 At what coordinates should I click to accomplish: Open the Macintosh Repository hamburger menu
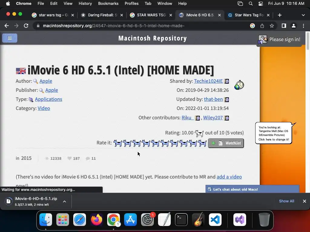click(10, 38)
